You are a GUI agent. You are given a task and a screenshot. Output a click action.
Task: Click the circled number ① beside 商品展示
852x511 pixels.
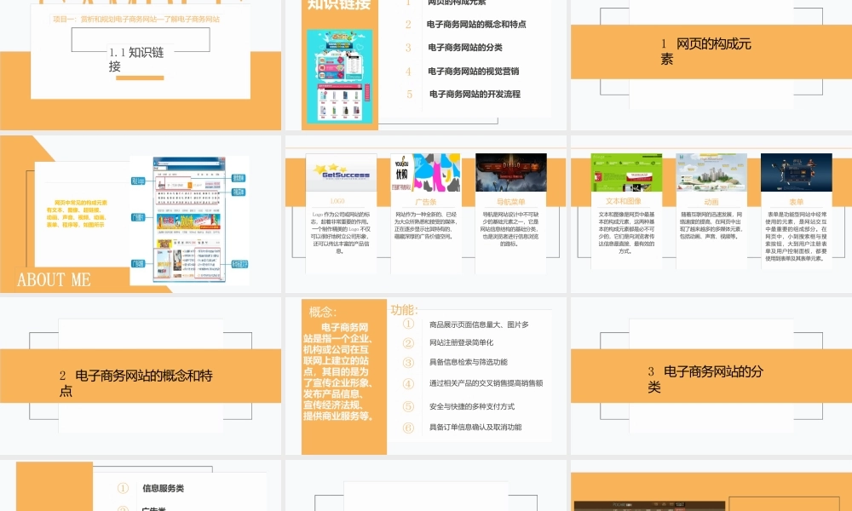pyautogui.click(x=408, y=324)
